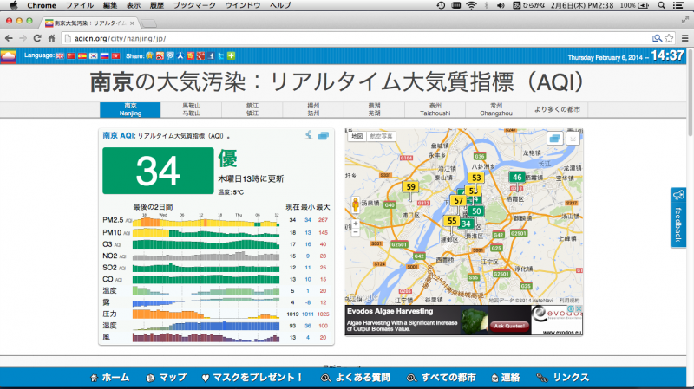Expand より多くの都市 city list
This screenshot has width=694, height=389.
557,109
